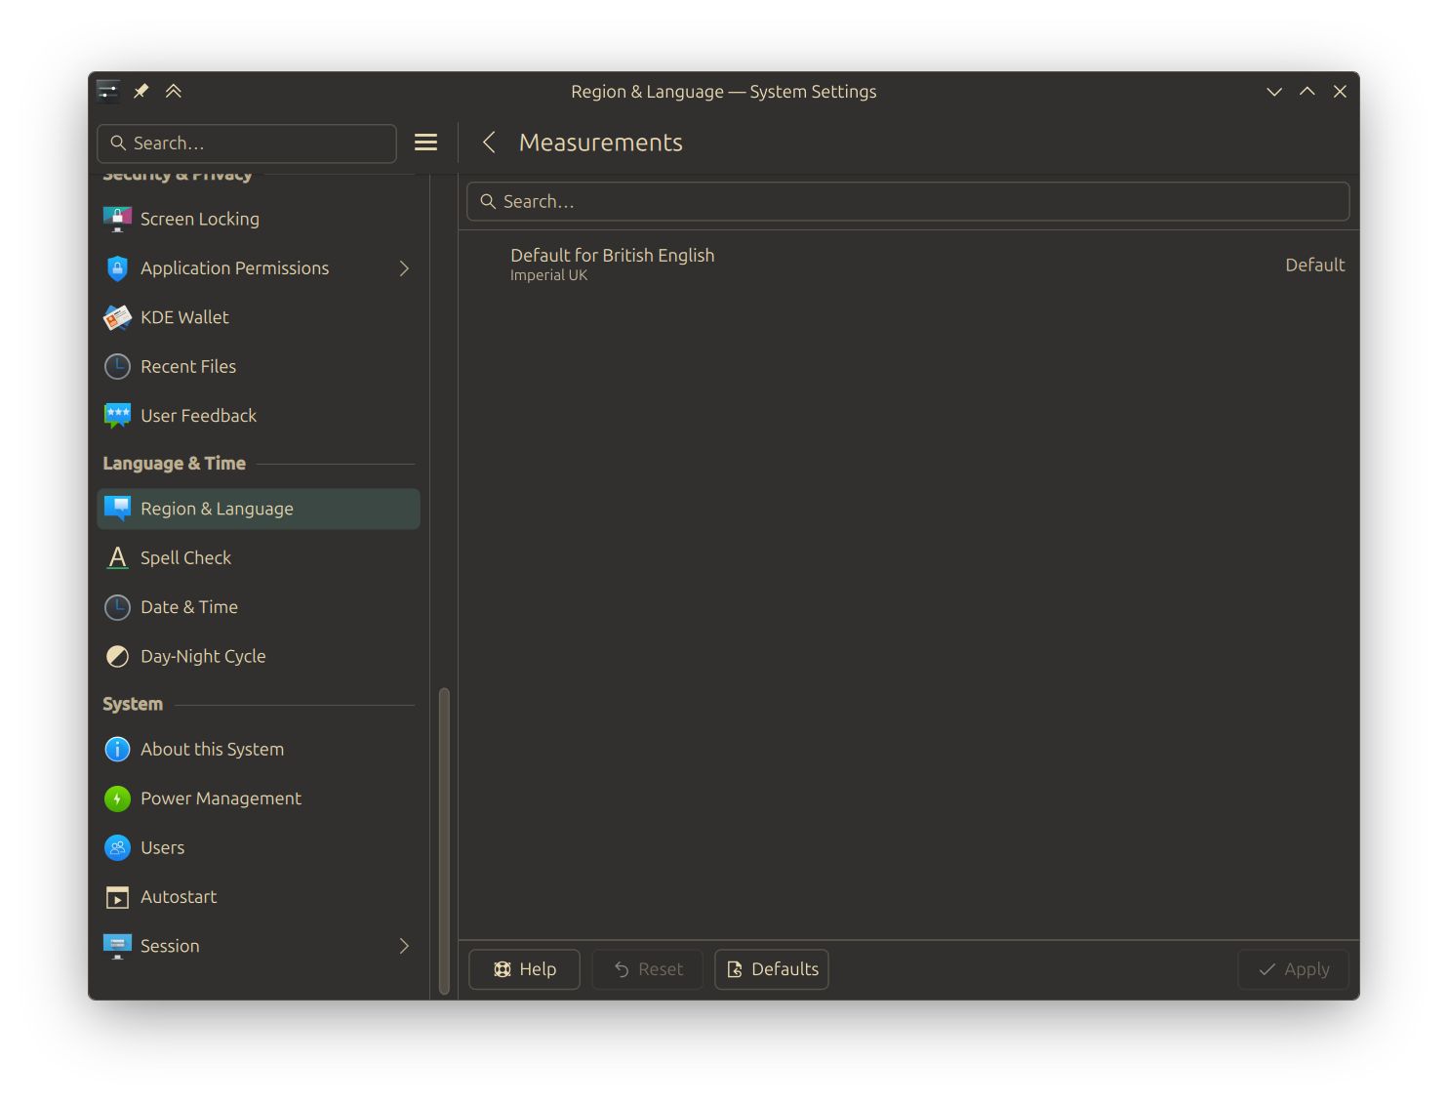Screen dimensions: 1448x1105
Task: Click the Power Management label
Action: pos(221,798)
